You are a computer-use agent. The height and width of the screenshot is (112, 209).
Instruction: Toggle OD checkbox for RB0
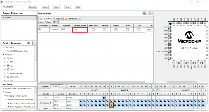pyautogui.click(x=139, y=30)
